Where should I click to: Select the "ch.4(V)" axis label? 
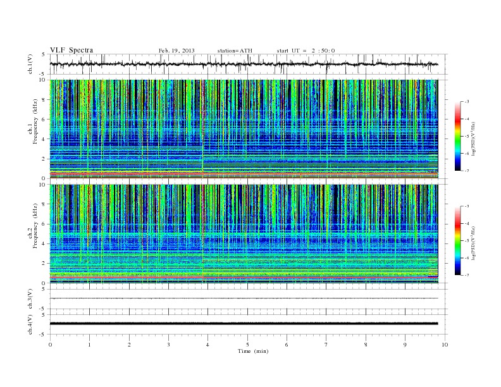pyautogui.click(x=30, y=324)
